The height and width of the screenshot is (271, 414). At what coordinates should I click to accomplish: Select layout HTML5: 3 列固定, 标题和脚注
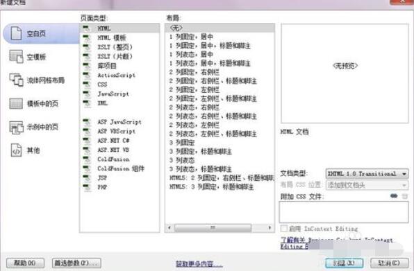click(220, 187)
